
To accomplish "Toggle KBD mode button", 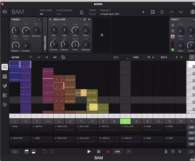I will pos(192,128).
